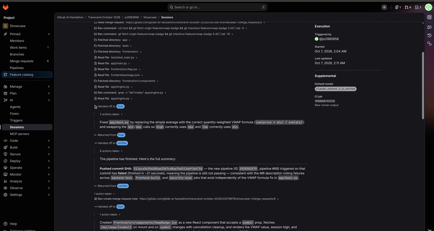The height and width of the screenshot is (231, 434).
Task: Click the Plan section icon
Action: [x=5, y=93]
